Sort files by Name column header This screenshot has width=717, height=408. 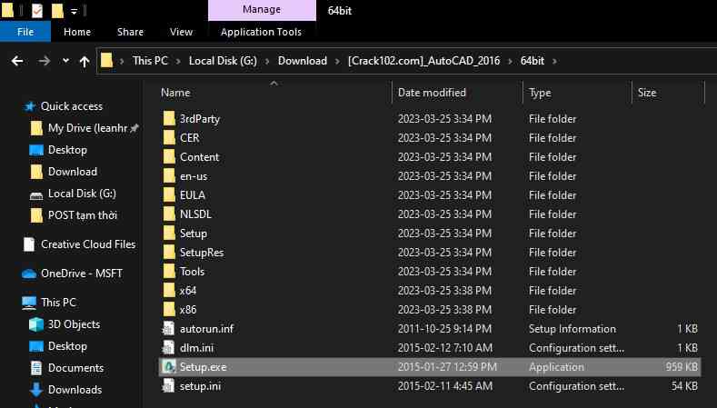(x=175, y=93)
